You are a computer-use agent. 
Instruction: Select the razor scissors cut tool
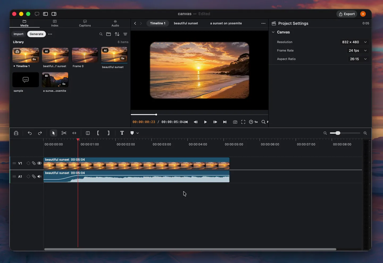pos(64,133)
